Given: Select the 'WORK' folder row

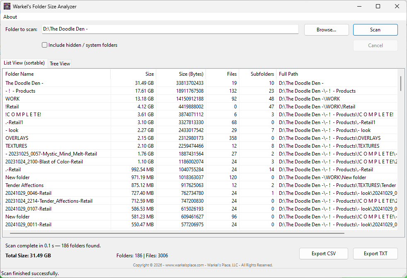Looking at the screenshot, I should click(x=200, y=99).
